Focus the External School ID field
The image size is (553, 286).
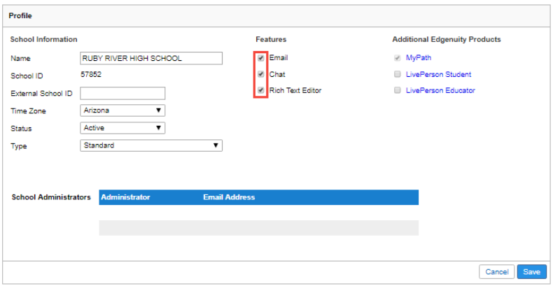click(122, 93)
